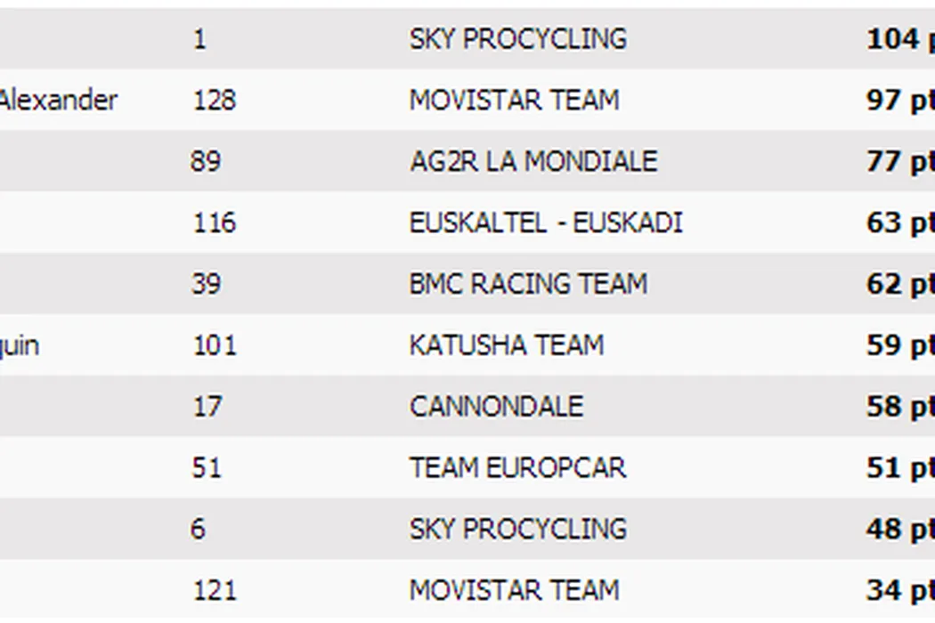Select rider bib number 6
The width and height of the screenshot is (935, 623).
[x=198, y=529]
